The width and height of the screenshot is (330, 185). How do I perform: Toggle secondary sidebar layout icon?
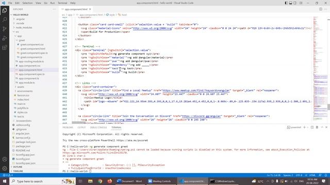click(x=295, y=3)
